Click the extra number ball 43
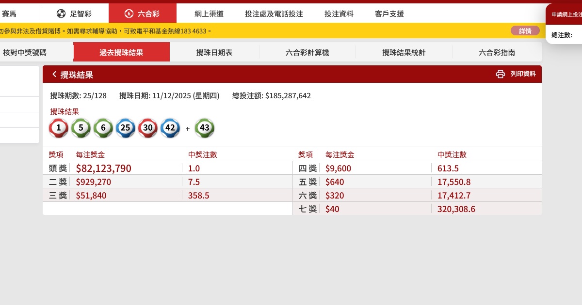The image size is (582, 305). tap(205, 128)
